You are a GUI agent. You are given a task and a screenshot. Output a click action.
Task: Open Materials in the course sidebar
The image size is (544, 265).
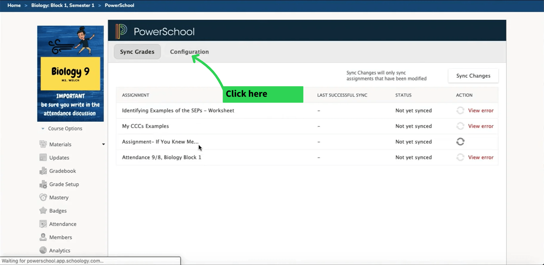click(60, 144)
